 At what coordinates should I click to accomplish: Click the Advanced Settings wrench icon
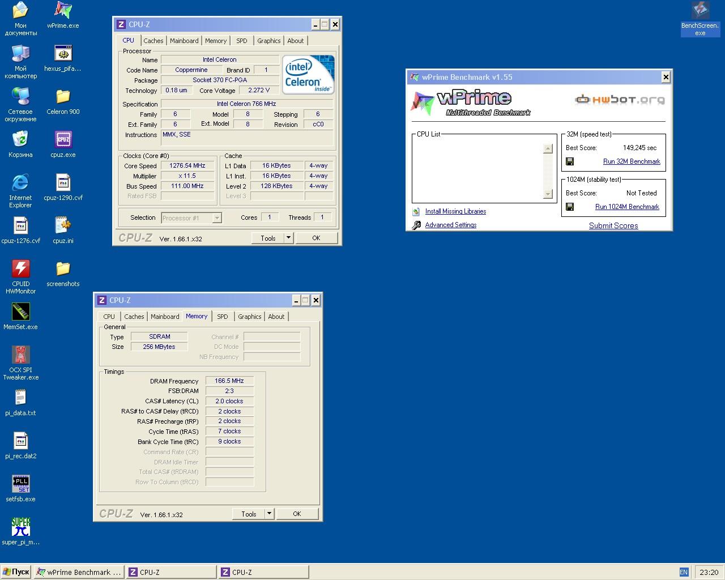416,225
